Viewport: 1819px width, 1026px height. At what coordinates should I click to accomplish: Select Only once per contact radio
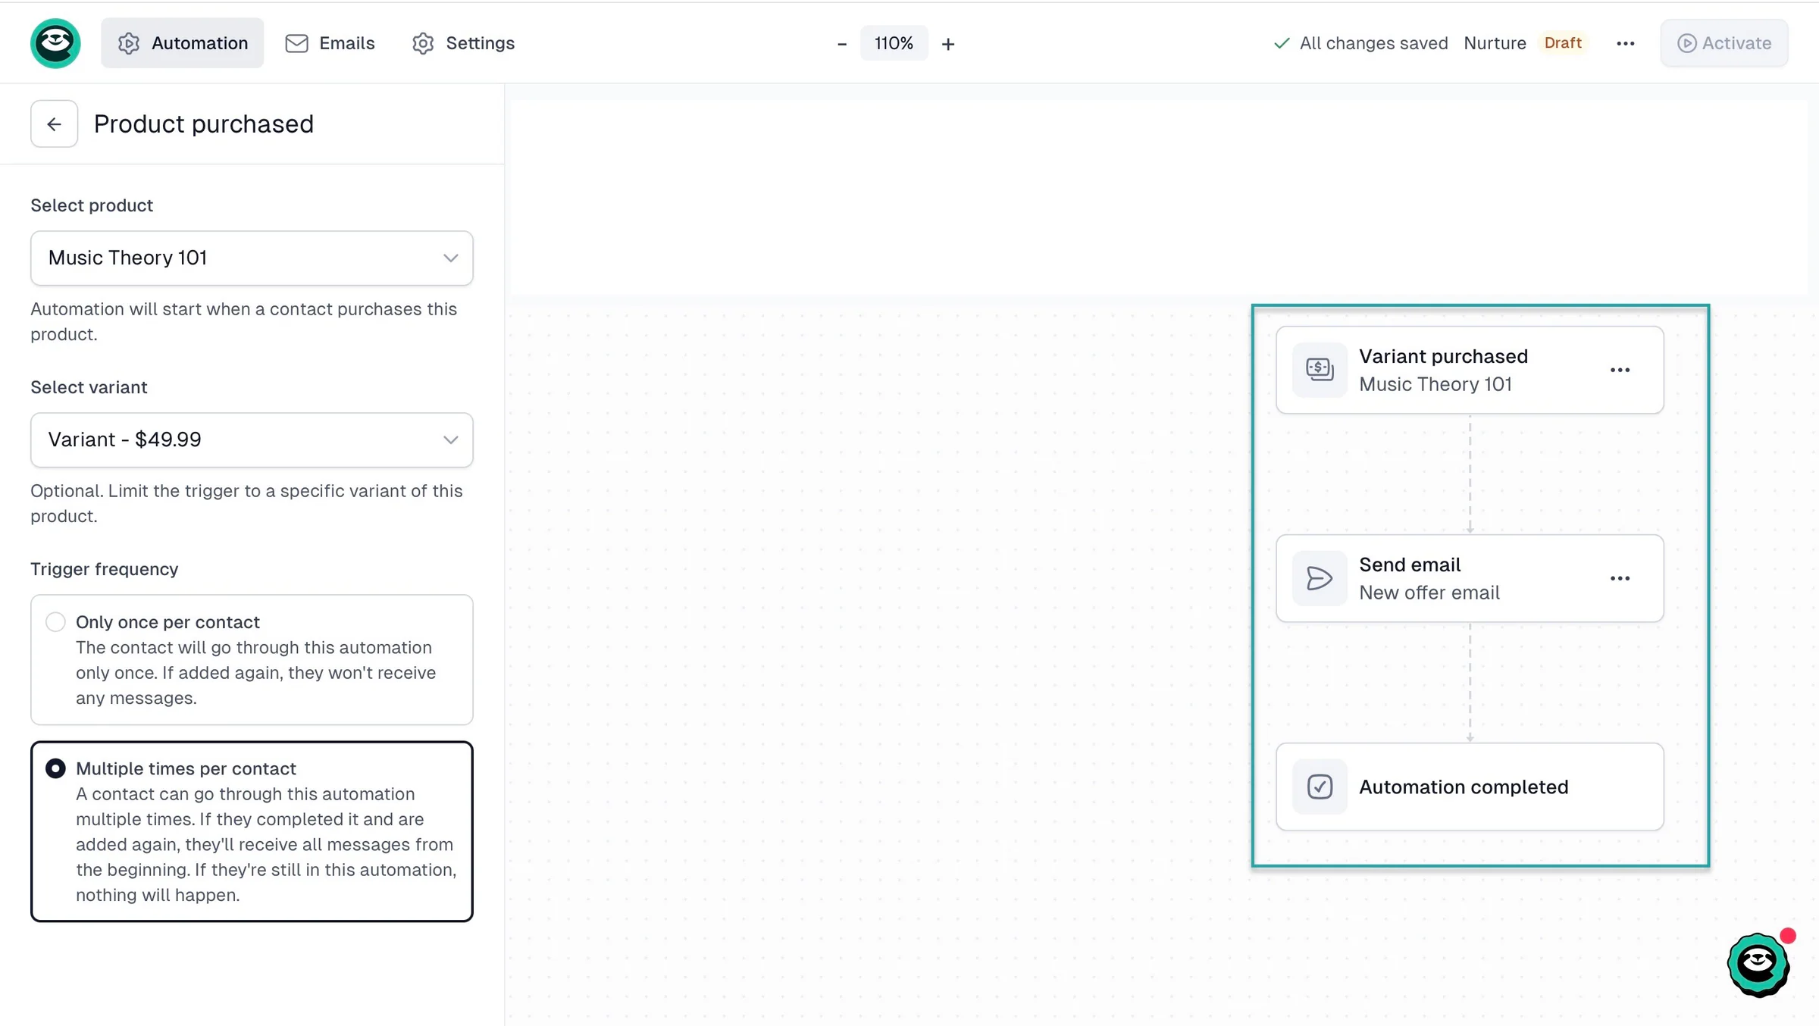click(55, 622)
